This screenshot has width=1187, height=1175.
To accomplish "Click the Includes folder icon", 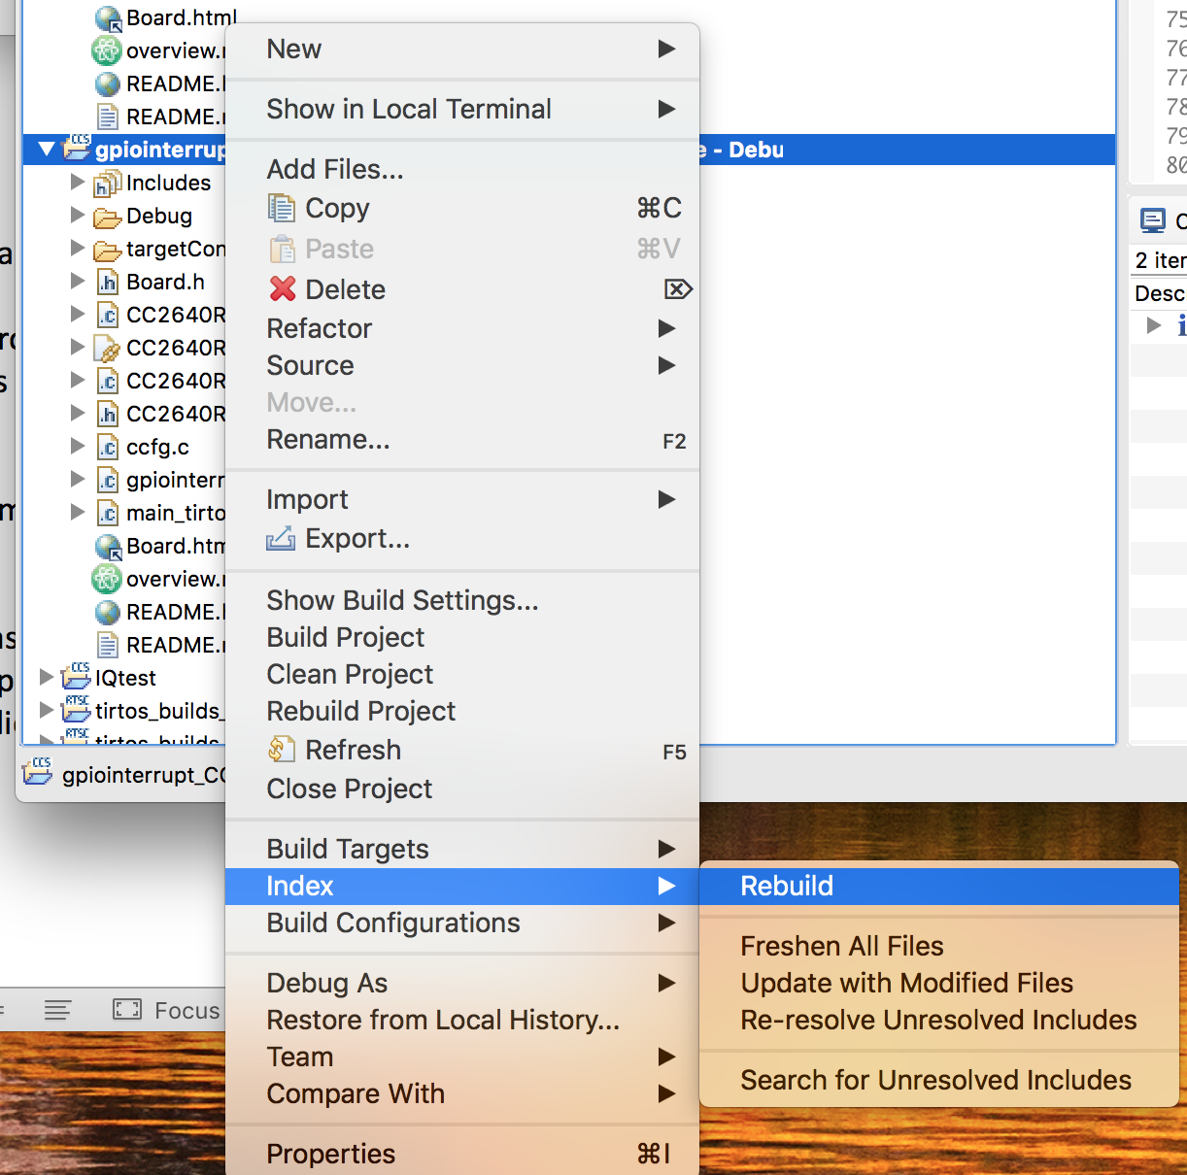I will 107,183.
